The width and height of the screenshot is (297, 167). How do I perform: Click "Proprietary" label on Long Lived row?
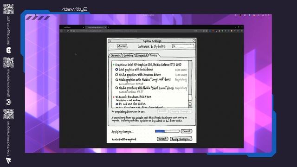point(181,80)
